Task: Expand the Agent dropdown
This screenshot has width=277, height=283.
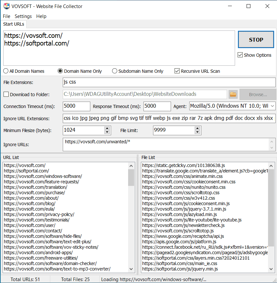Action: tap(272, 106)
